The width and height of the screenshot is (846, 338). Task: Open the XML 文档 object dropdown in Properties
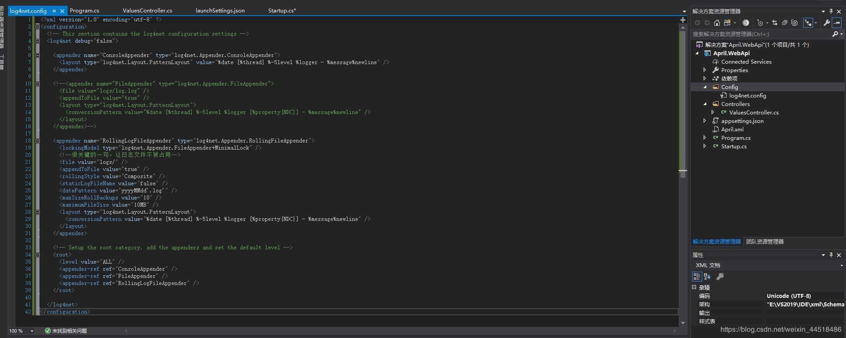pos(841,265)
